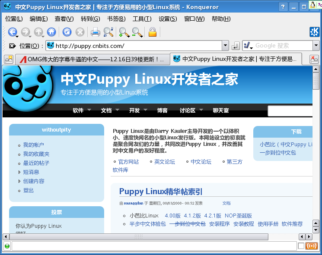Open a new tab with the tab-bar icon
The image size is (322, 255).
(9, 60)
